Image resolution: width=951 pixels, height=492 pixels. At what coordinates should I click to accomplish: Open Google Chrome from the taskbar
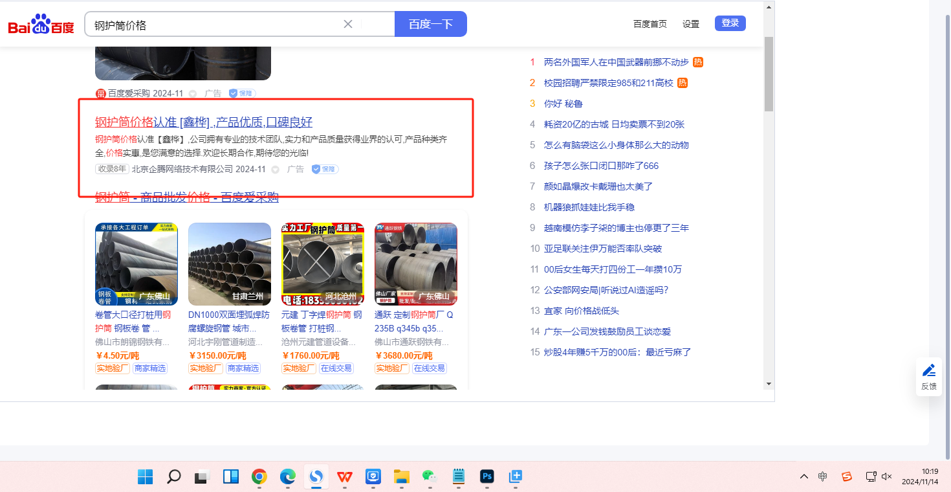259,477
